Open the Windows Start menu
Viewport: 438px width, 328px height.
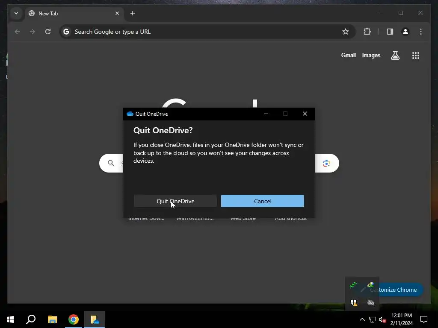click(10, 319)
